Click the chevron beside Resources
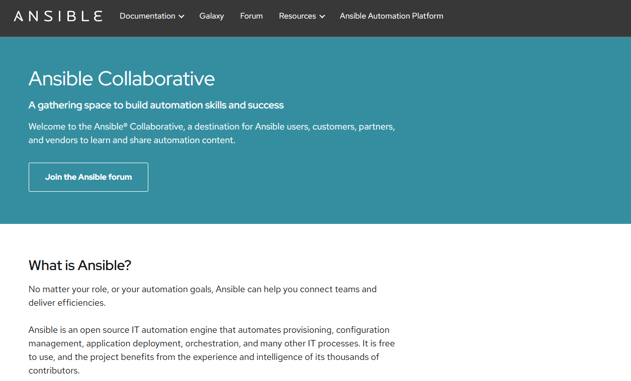The height and width of the screenshot is (381, 631). 322,16
